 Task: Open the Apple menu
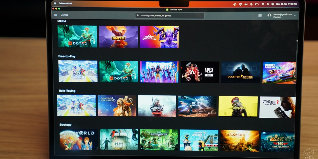tap(55, 3)
